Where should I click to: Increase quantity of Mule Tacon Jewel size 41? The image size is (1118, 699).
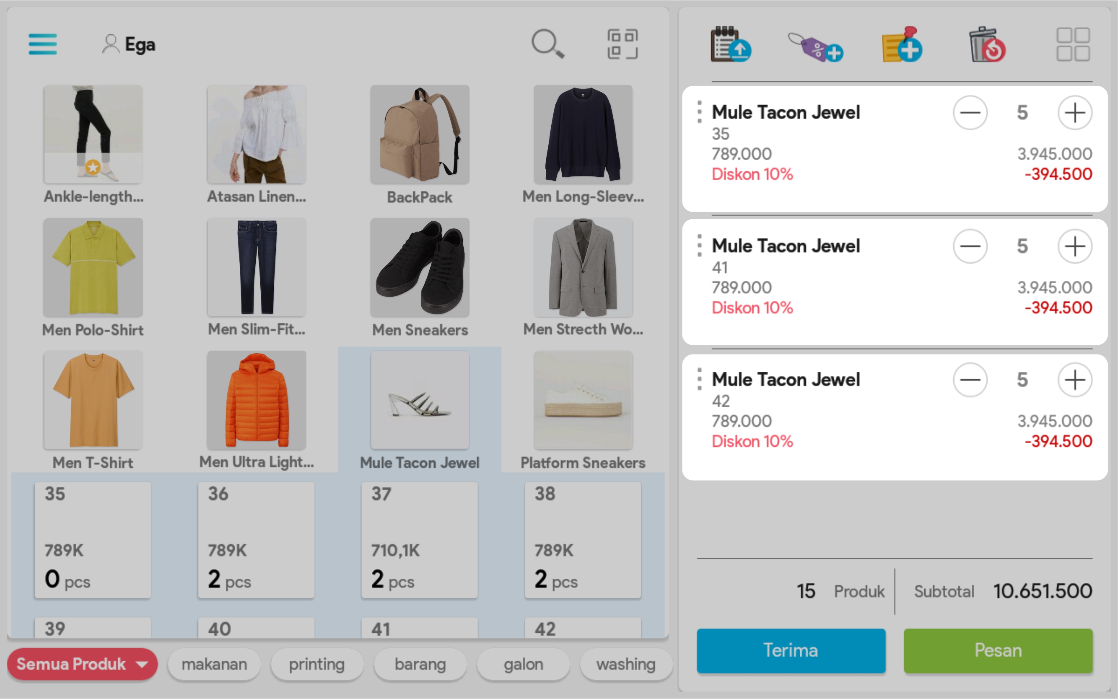[x=1074, y=246]
